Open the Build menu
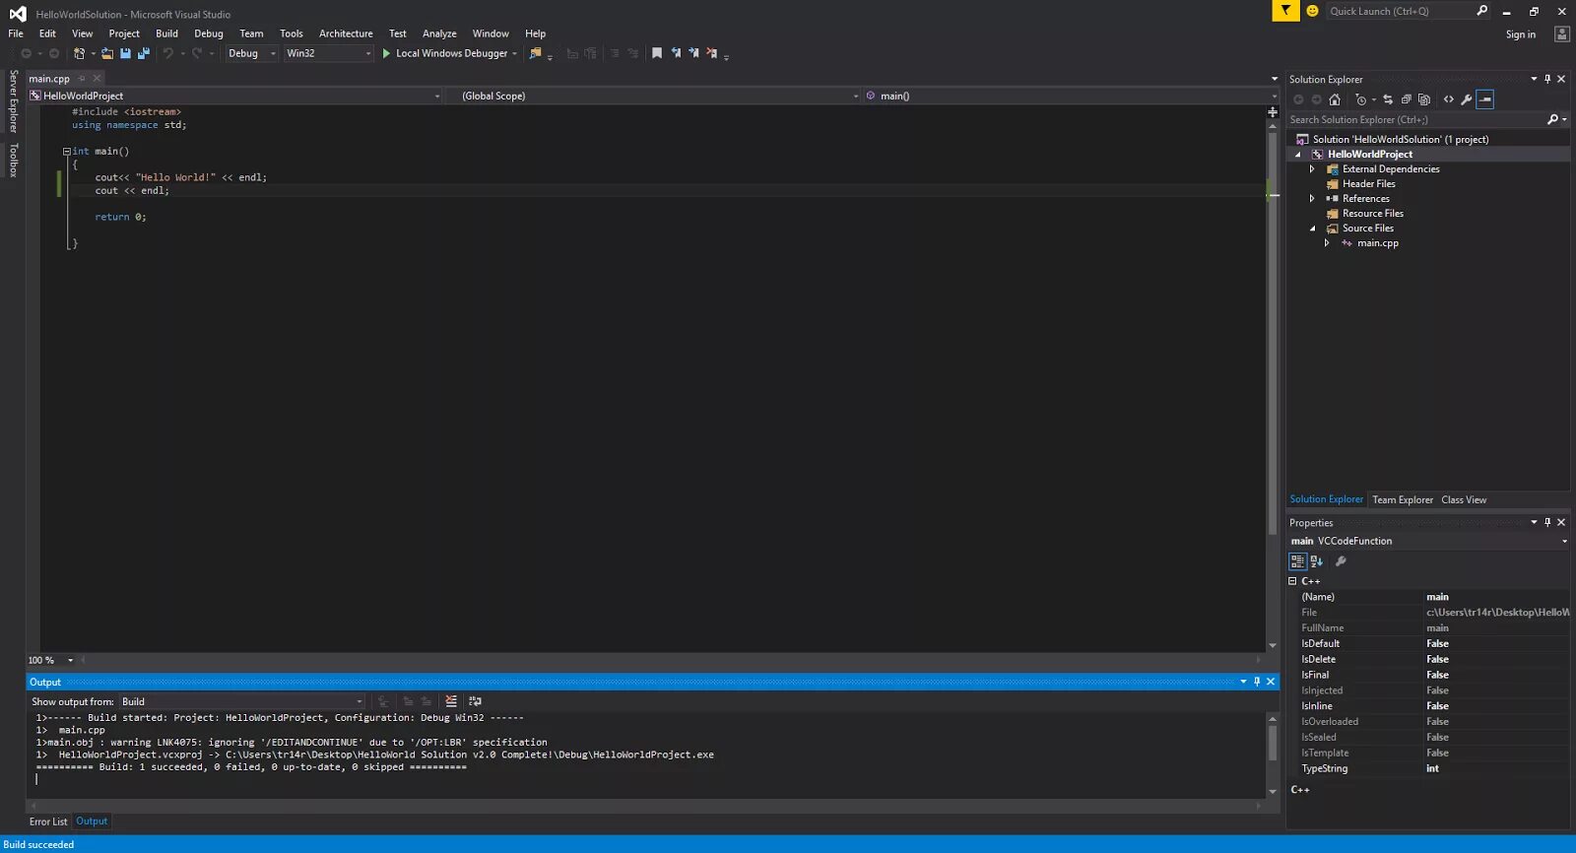The width and height of the screenshot is (1576, 853). click(x=166, y=33)
